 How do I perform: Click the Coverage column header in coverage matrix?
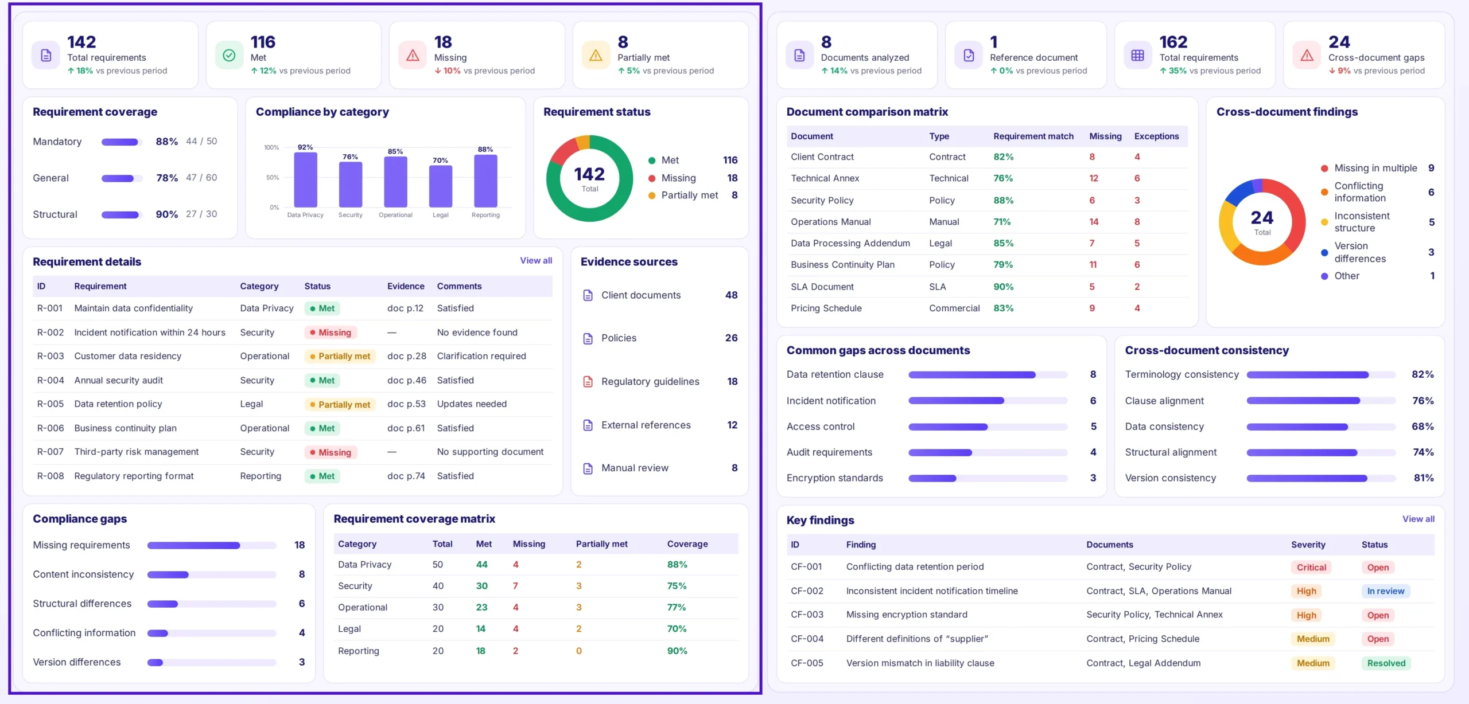click(687, 544)
